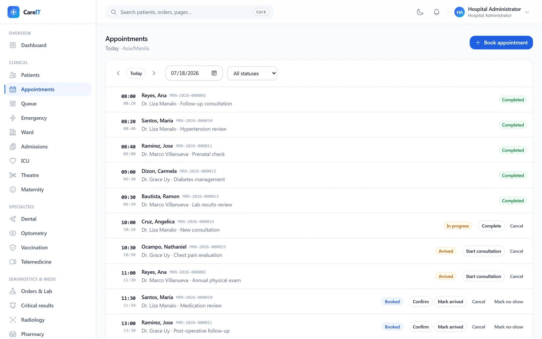This screenshot has height=339, width=542.
Task: Expand the Hospital Administrator account chevron
Action: point(527,12)
